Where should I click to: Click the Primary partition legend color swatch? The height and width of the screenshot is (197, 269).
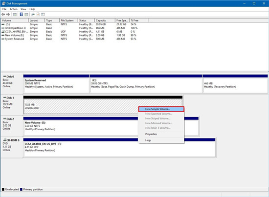click(21, 189)
